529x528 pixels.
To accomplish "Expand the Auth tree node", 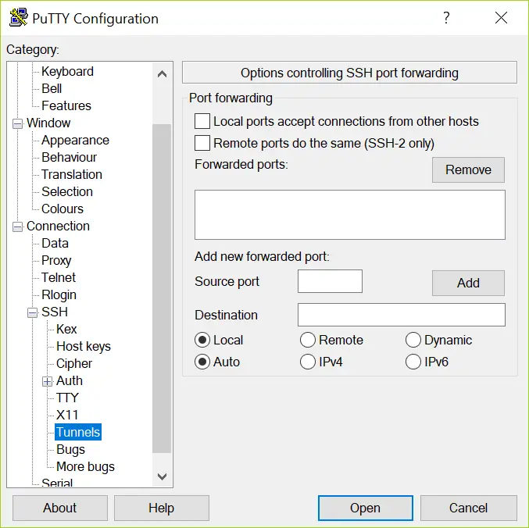I will 47,381.
